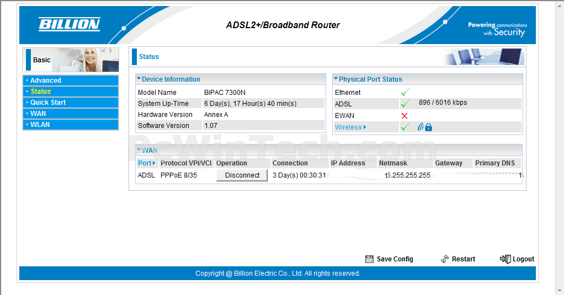Click the ADSL green check mark
This screenshot has height=295, width=564.
coord(406,104)
